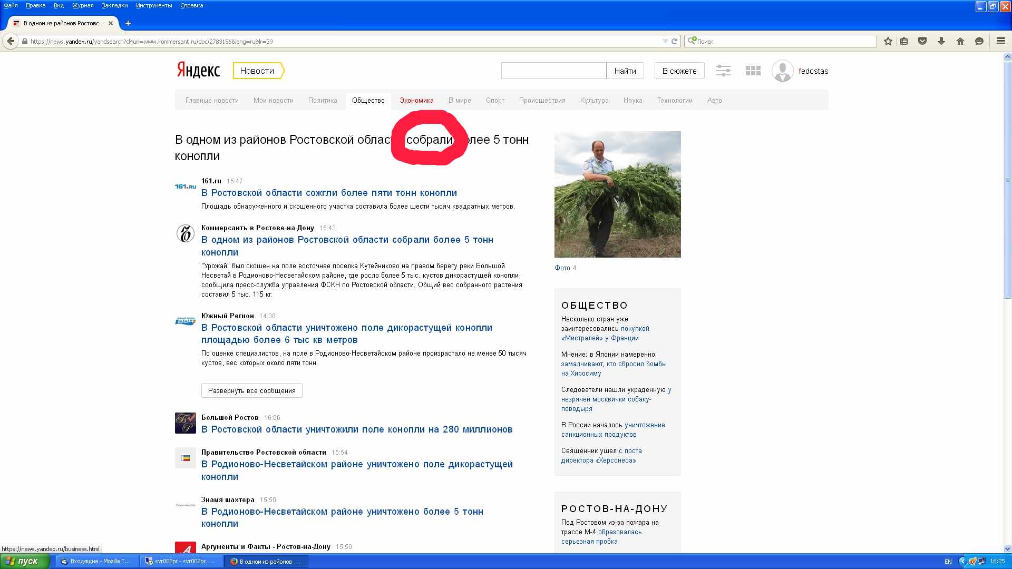Click the Windows пуск start button
This screenshot has height=569, width=1012.
tap(25, 561)
